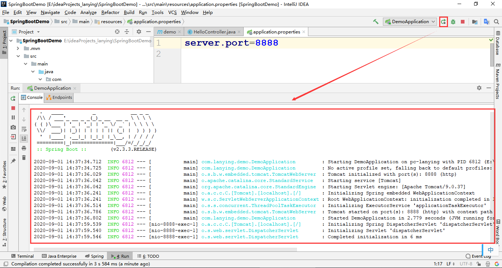502x268 pixels.
Task: Open the Event Log
Action: [478, 256]
